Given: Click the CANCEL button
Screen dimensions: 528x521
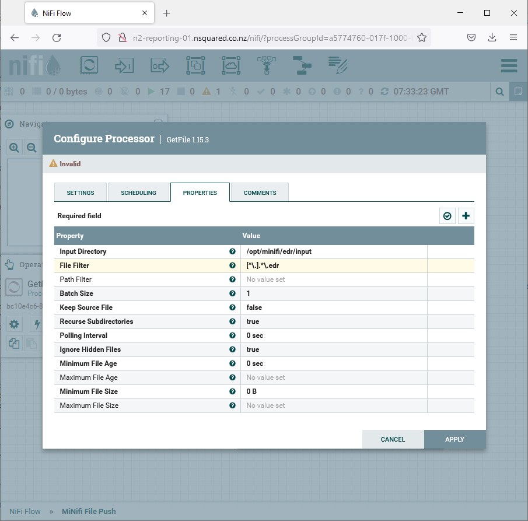Looking at the screenshot, I should (393, 439).
